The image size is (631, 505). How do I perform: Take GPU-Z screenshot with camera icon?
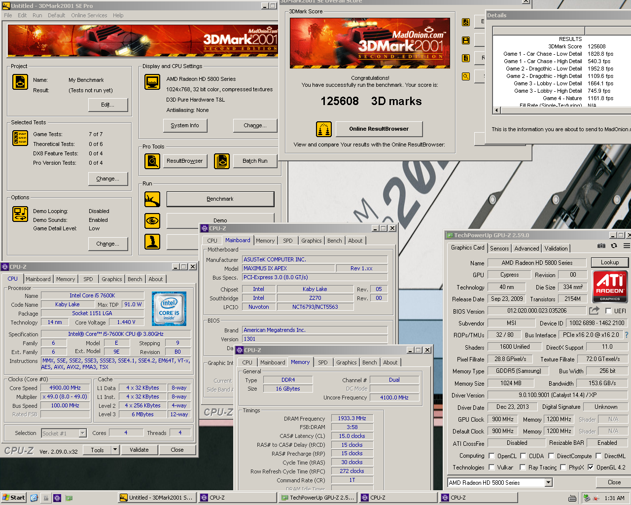[x=601, y=246]
